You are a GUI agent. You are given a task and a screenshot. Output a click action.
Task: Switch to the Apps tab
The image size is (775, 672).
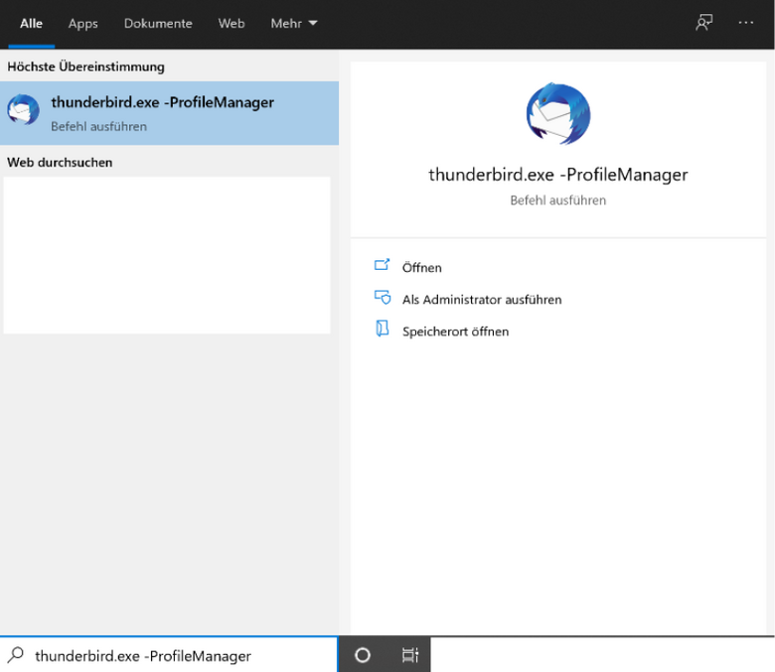83,23
